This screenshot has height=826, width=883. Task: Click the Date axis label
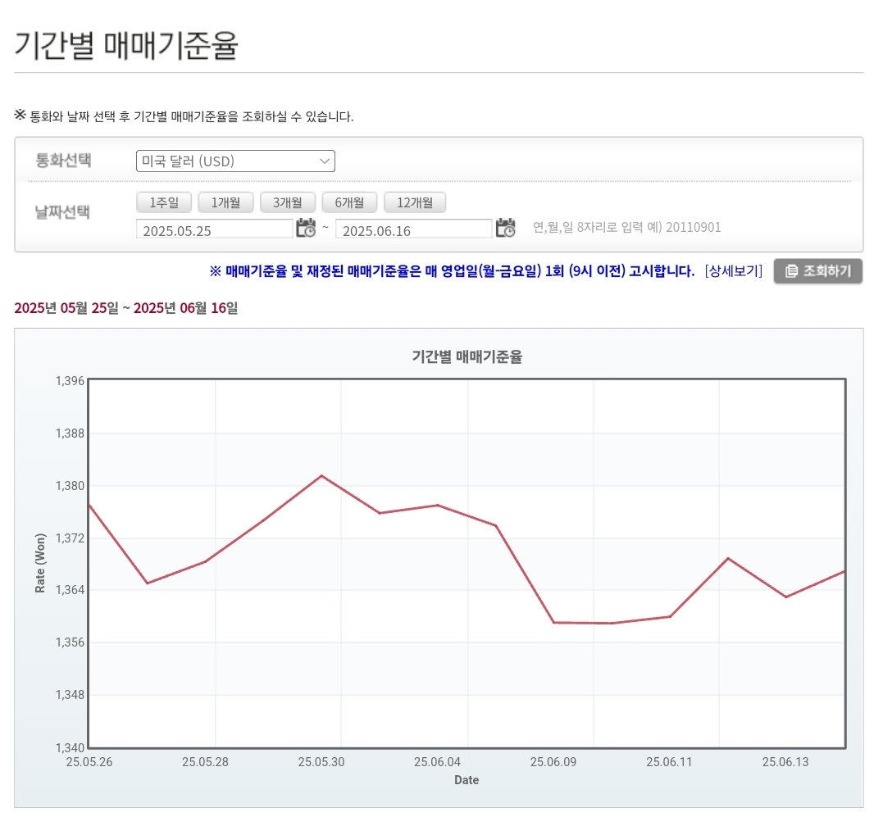(x=467, y=780)
